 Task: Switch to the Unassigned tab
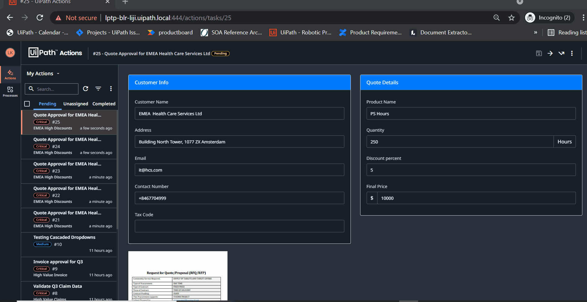click(x=76, y=104)
